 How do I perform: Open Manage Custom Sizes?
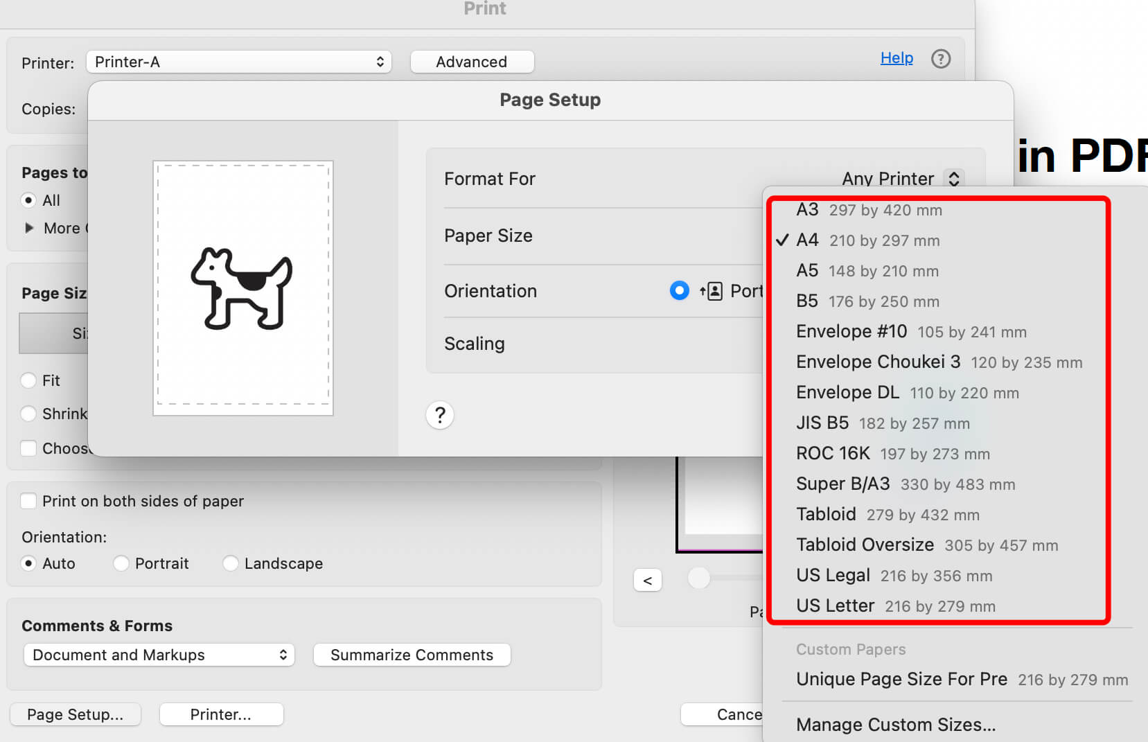point(896,725)
